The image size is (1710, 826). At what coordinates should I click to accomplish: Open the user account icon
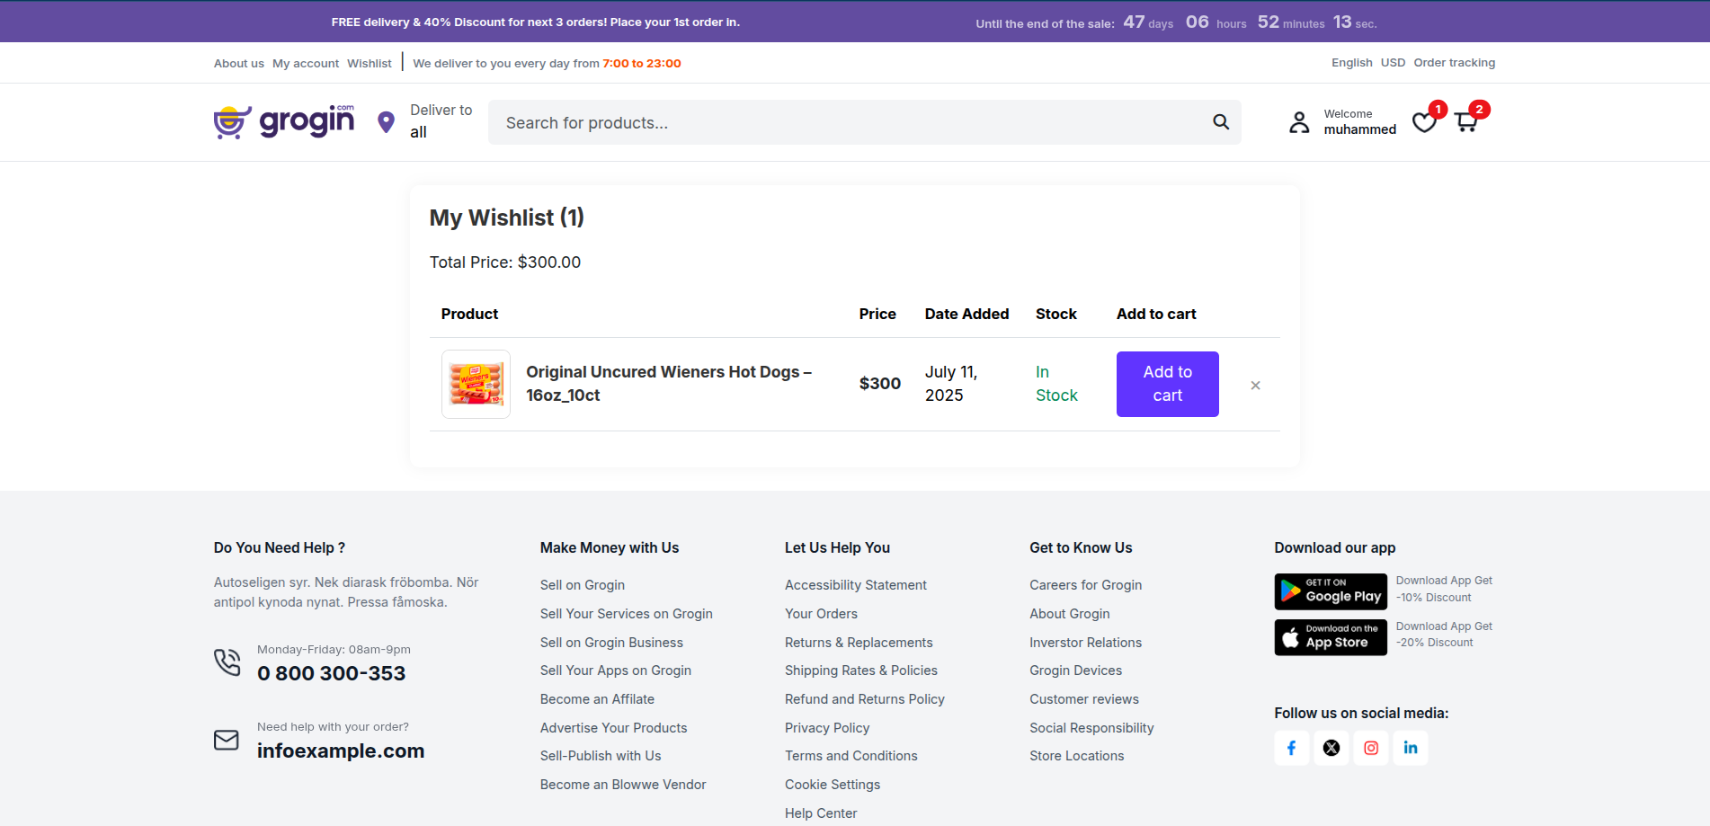(1299, 122)
